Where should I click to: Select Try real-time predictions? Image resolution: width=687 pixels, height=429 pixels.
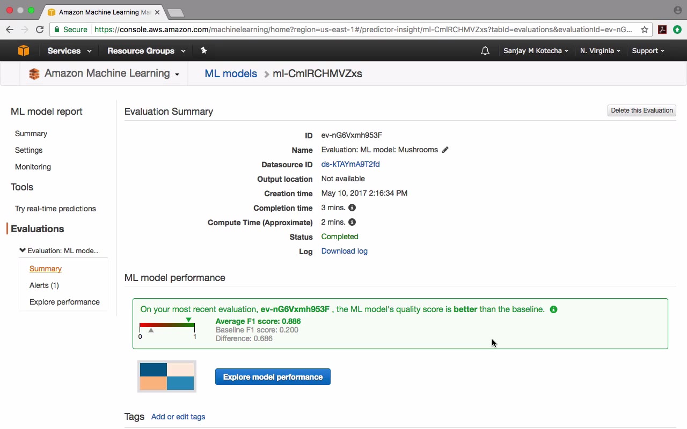55,209
